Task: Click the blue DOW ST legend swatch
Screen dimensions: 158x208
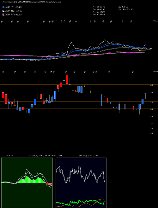Action: [x=3, y=7]
